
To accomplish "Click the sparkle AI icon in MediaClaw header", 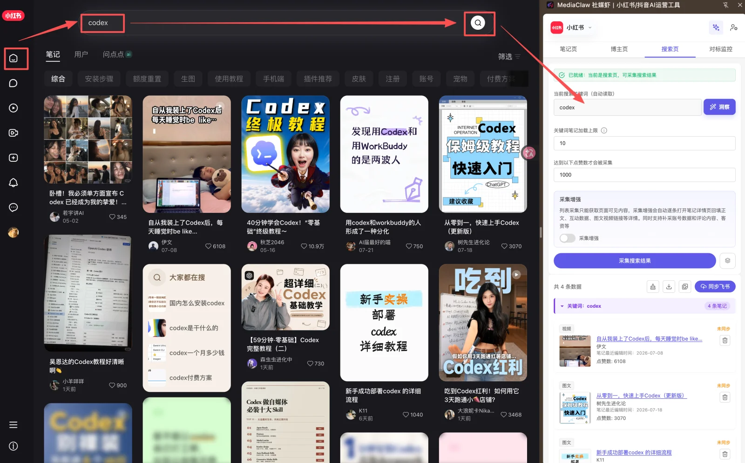I will pos(716,27).
